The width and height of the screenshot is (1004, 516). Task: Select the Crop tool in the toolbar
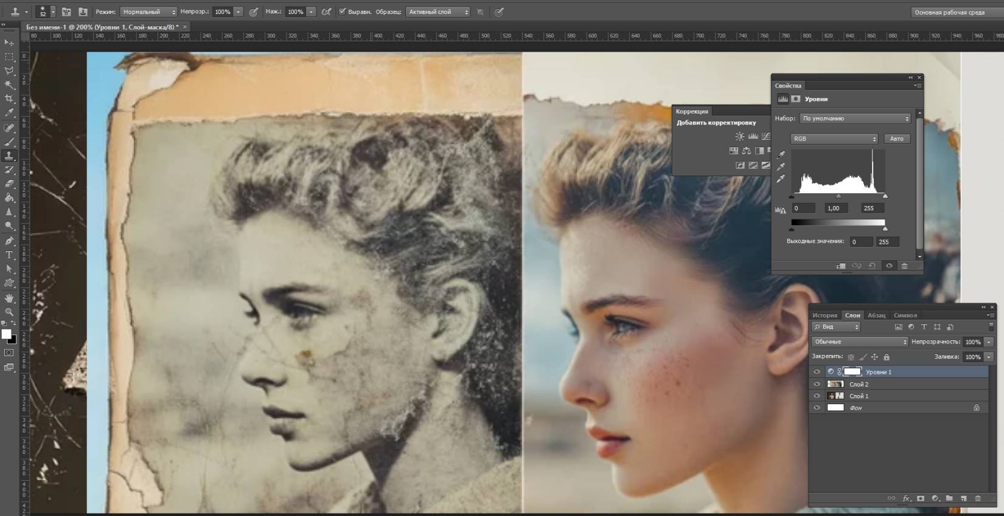[9, 98]
